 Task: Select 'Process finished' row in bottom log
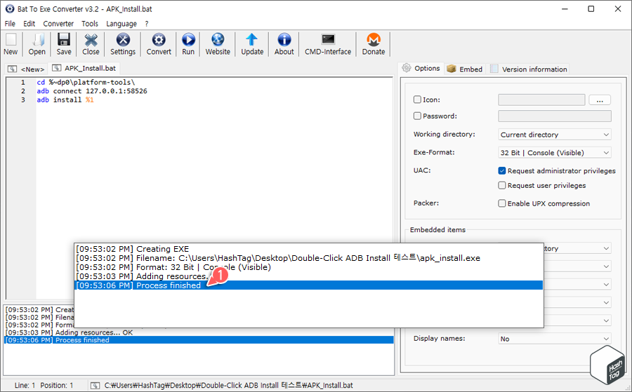pos(199,340)
